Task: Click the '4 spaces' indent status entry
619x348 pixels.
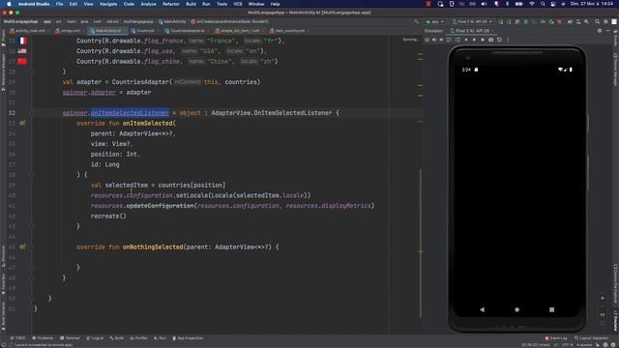Action: [584, 345]
